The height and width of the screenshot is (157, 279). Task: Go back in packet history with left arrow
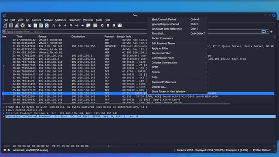tap(59, 25)
